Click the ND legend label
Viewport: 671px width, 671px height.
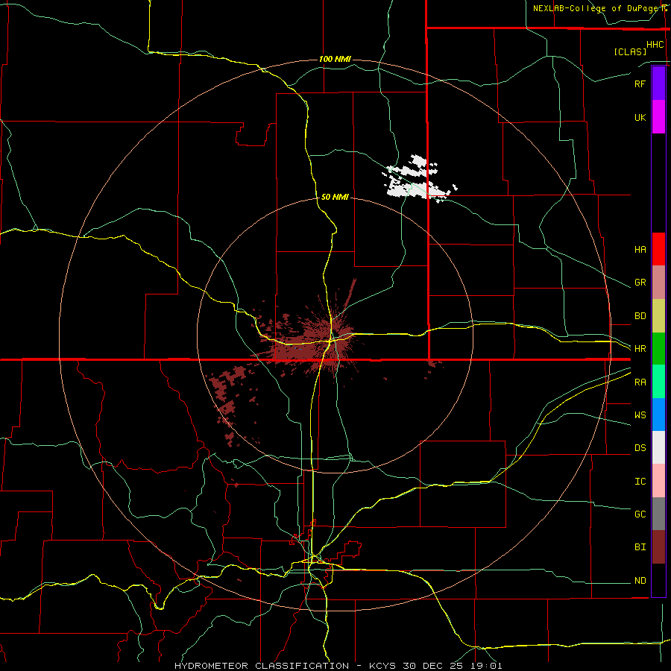coord(640,581)
